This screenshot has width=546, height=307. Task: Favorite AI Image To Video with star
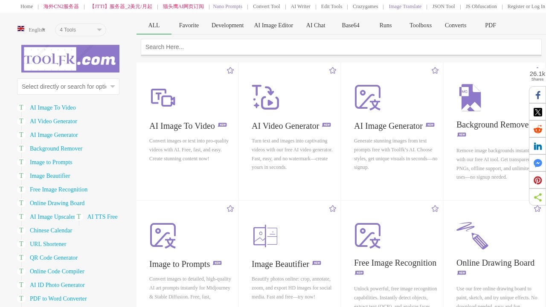tap(230, 70)
